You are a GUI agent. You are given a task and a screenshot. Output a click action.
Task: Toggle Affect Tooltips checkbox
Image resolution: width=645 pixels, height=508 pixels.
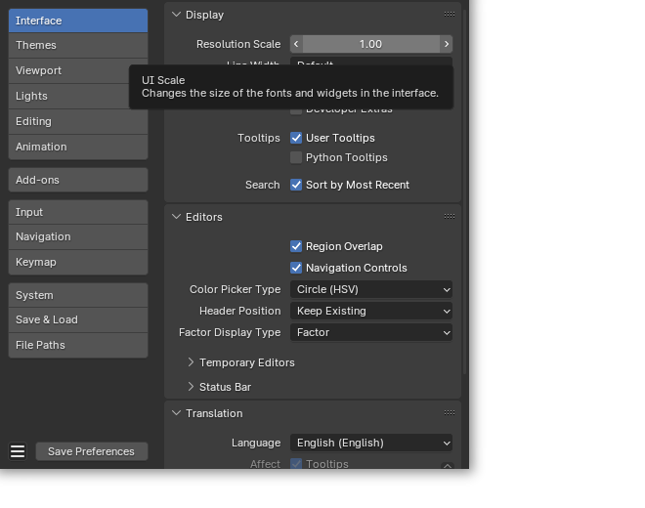[x=296, y=464]
